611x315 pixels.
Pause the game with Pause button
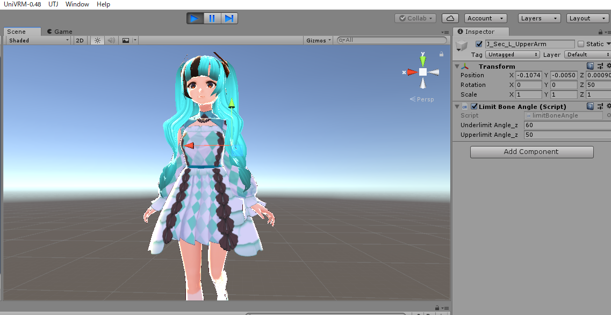click(x=212, y=18)
